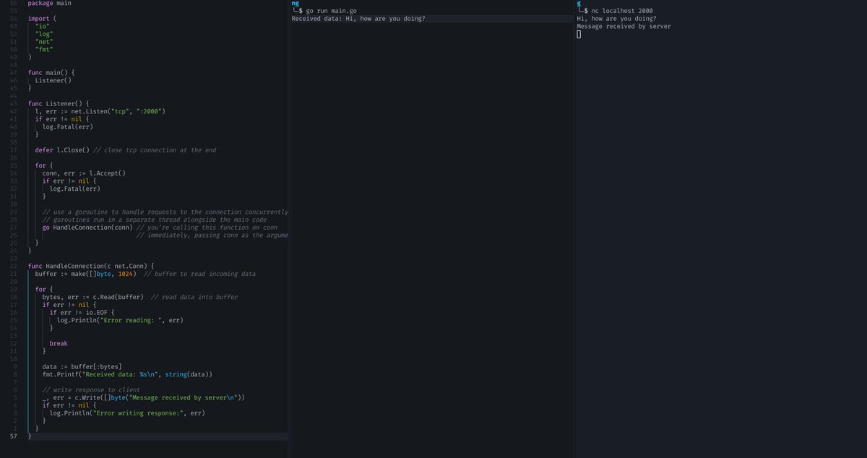
Task: Click the 'break' keyword
Action: pyautogui.click(x=59, y=343)
